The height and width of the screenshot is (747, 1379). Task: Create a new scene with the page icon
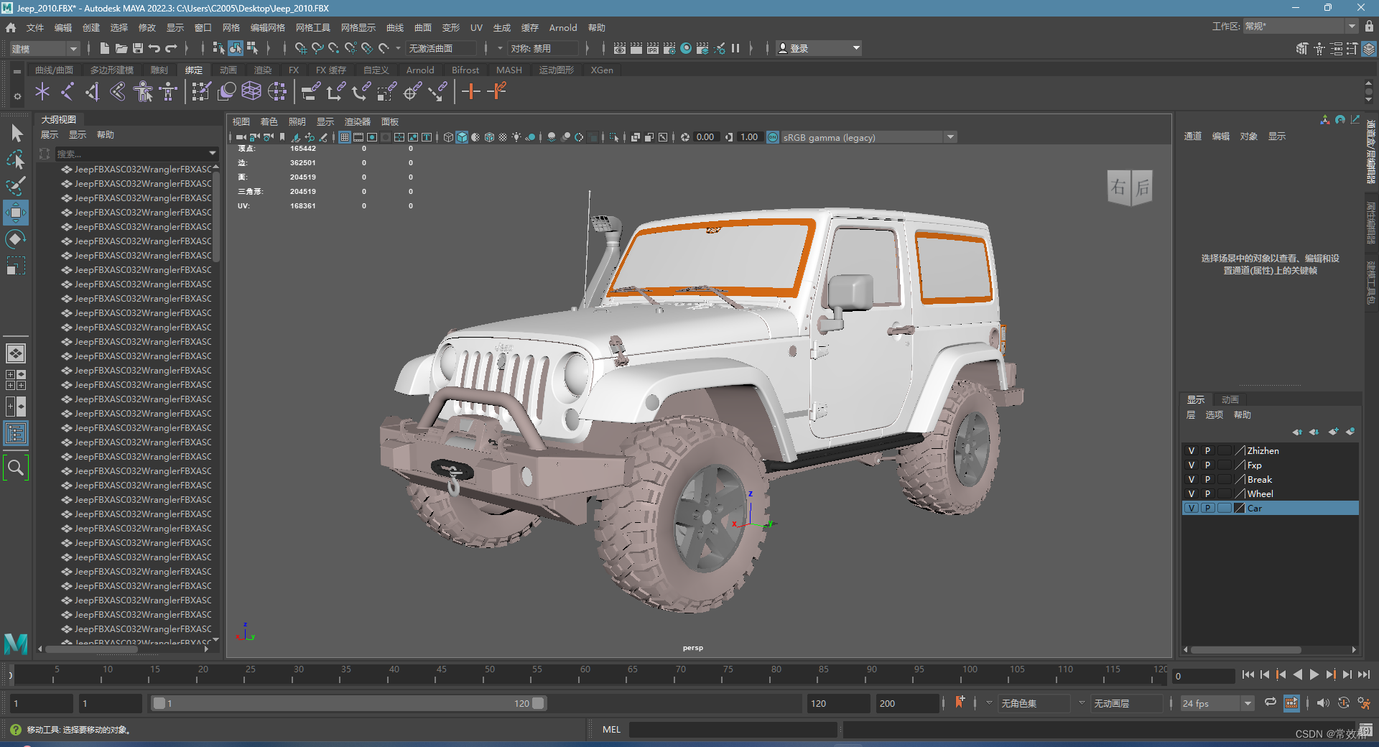pyautogui.click(x=105, y=48)
